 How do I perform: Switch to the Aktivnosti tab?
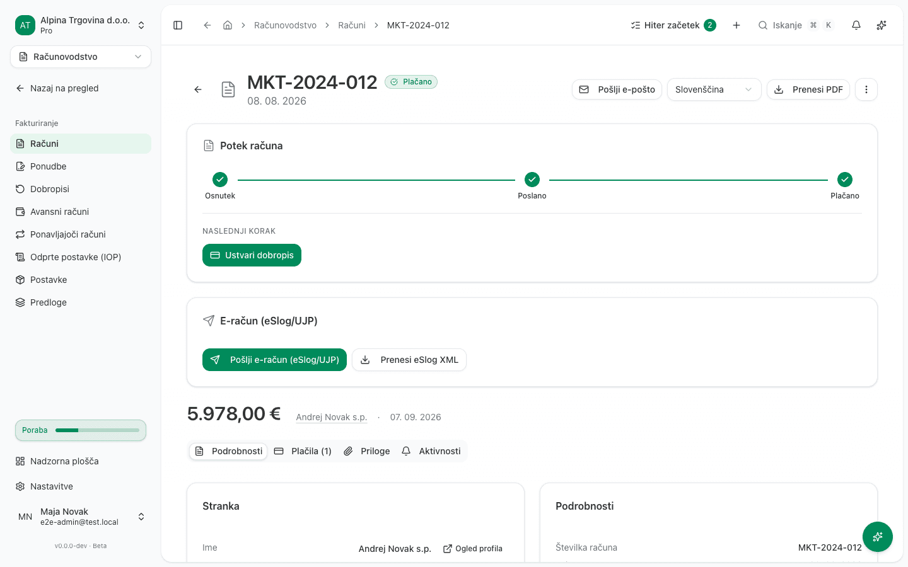click(x=431, y=451)
